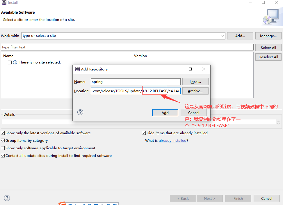Click the repository Name field containing 'spring'

point(136,82)
